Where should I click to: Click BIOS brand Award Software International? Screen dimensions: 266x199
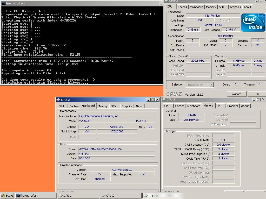[117, 149]
